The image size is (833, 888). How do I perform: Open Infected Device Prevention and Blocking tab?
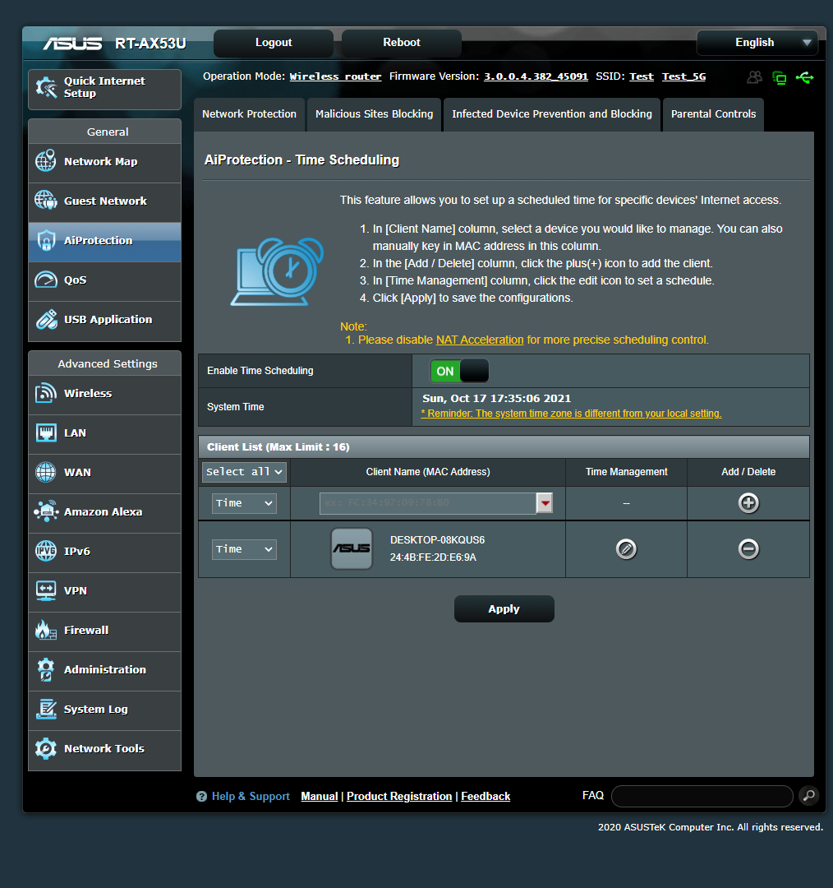pyautogui.click(x=552, y=114)
